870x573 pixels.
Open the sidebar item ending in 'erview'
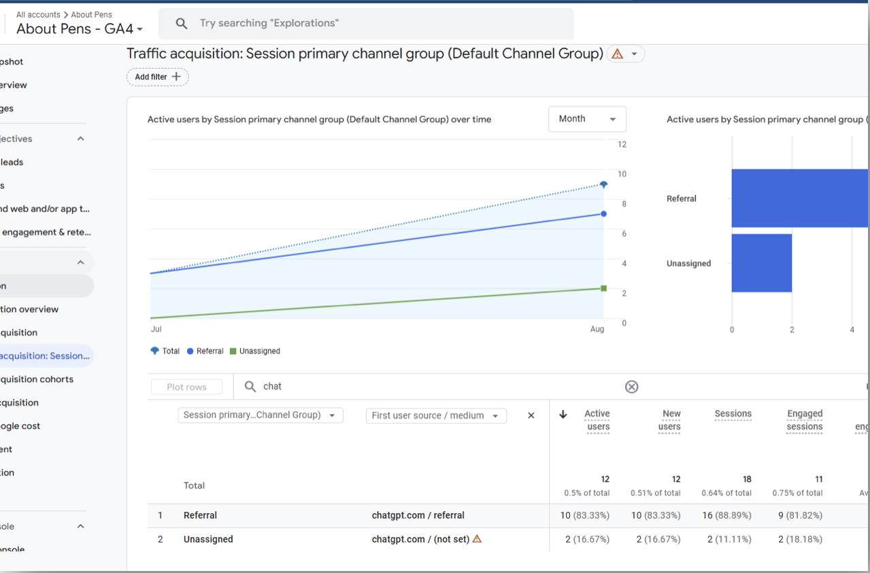click(x=14, y=85)
